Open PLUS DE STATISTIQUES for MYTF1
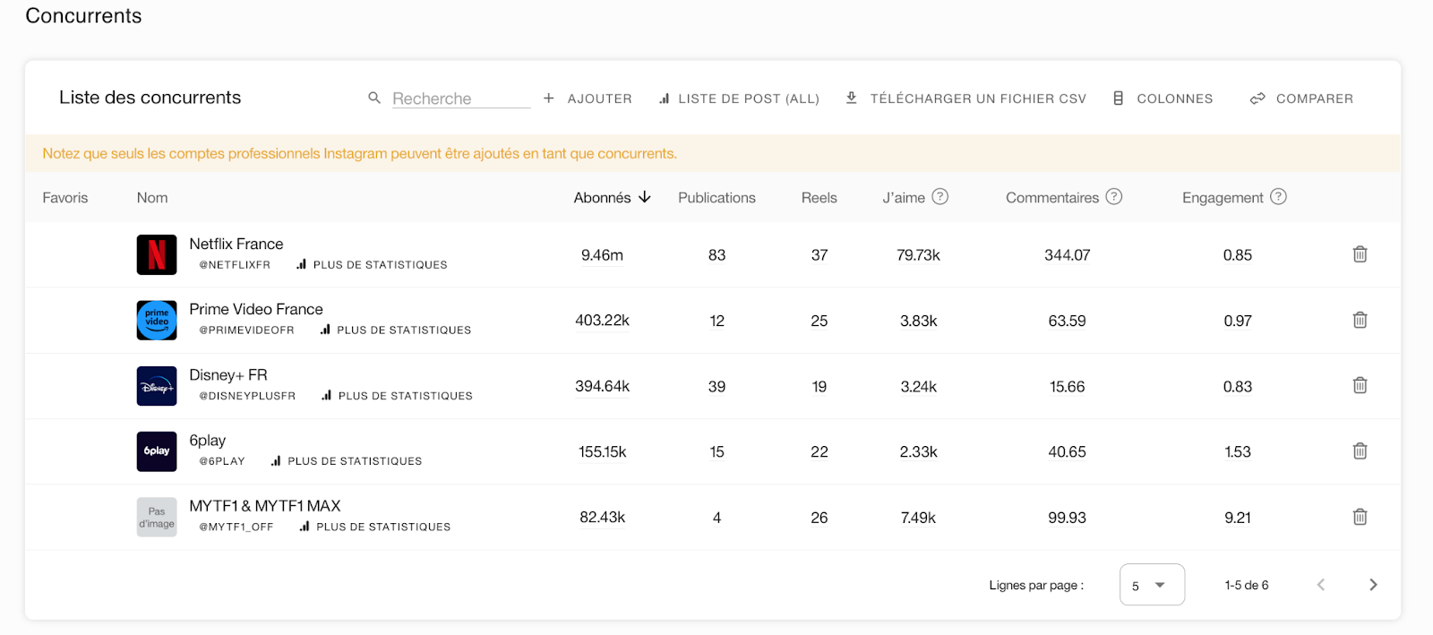 (x=374, y=527)
